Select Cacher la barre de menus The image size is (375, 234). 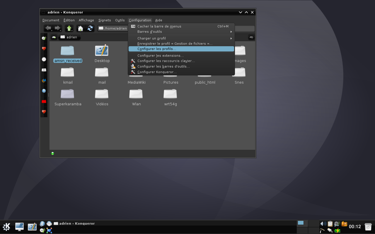[181, 26]
